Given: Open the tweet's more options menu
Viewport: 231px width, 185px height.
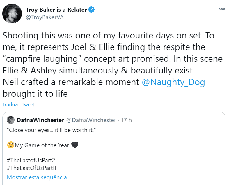Looking at the screenshot, I should pos(222,9).
